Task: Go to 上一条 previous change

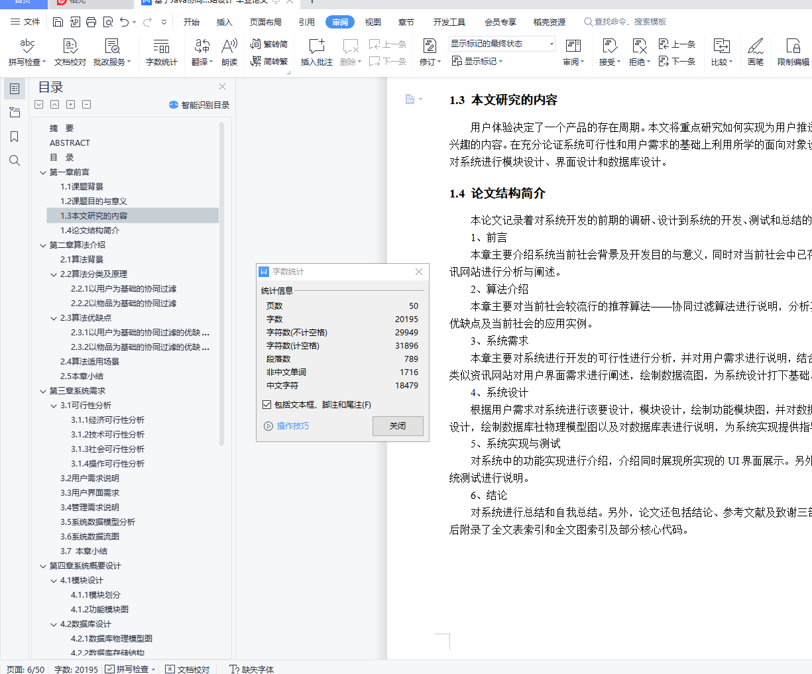Action: click(677, 44)
